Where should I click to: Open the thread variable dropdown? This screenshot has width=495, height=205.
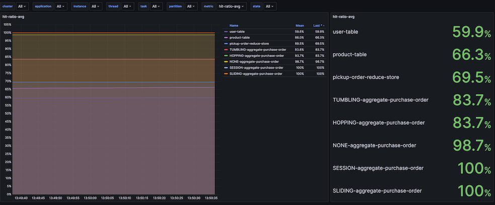[127, 7]
